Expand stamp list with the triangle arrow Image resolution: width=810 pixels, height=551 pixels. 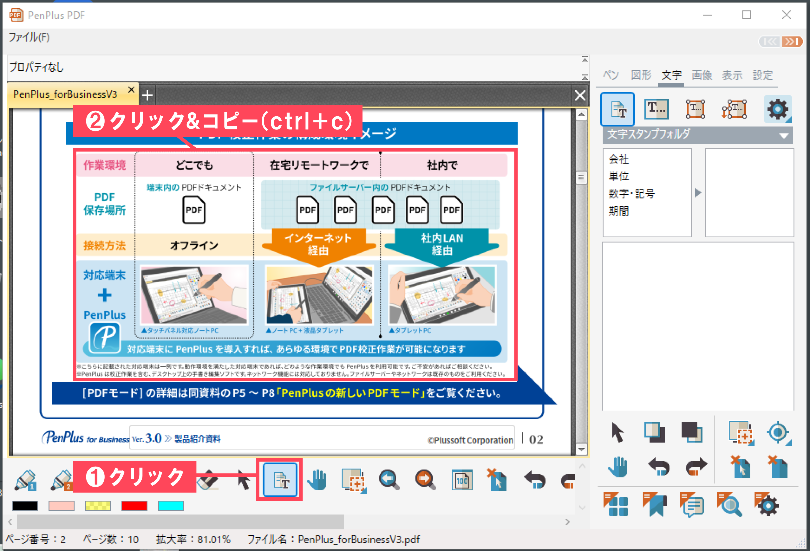click(x=697, y=193)
